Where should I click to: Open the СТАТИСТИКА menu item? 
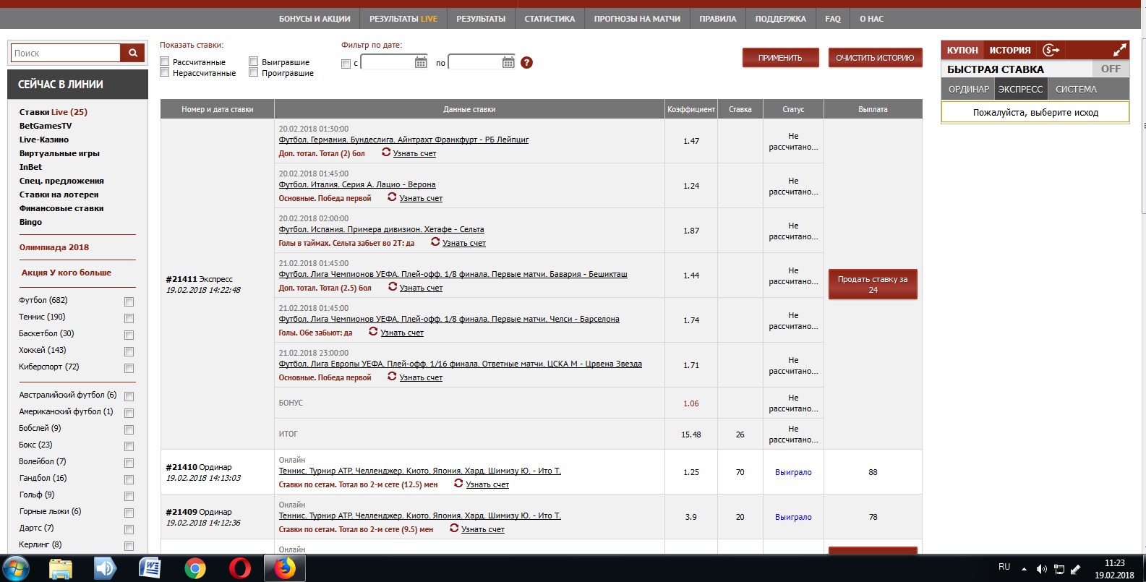tap(550, 19)
